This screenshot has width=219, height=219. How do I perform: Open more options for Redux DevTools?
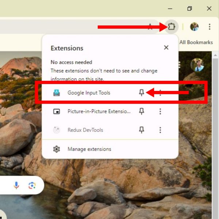(160, 130)
